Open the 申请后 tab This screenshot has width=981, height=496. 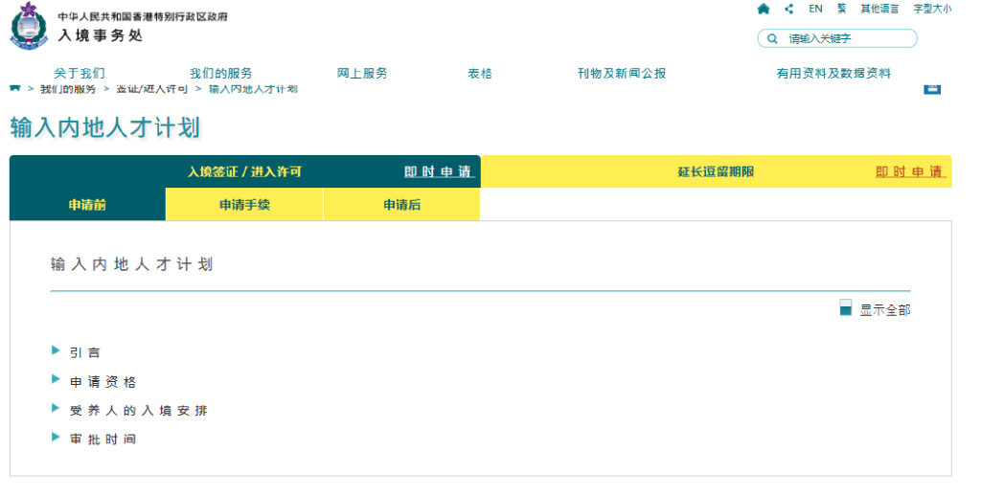tap(401, 205)
